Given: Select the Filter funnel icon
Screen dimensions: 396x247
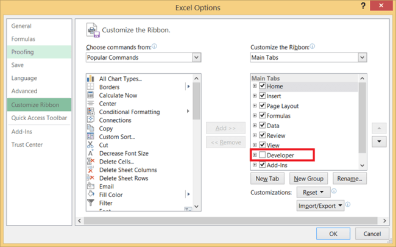Looking at the screenshot, I should 91,203.
